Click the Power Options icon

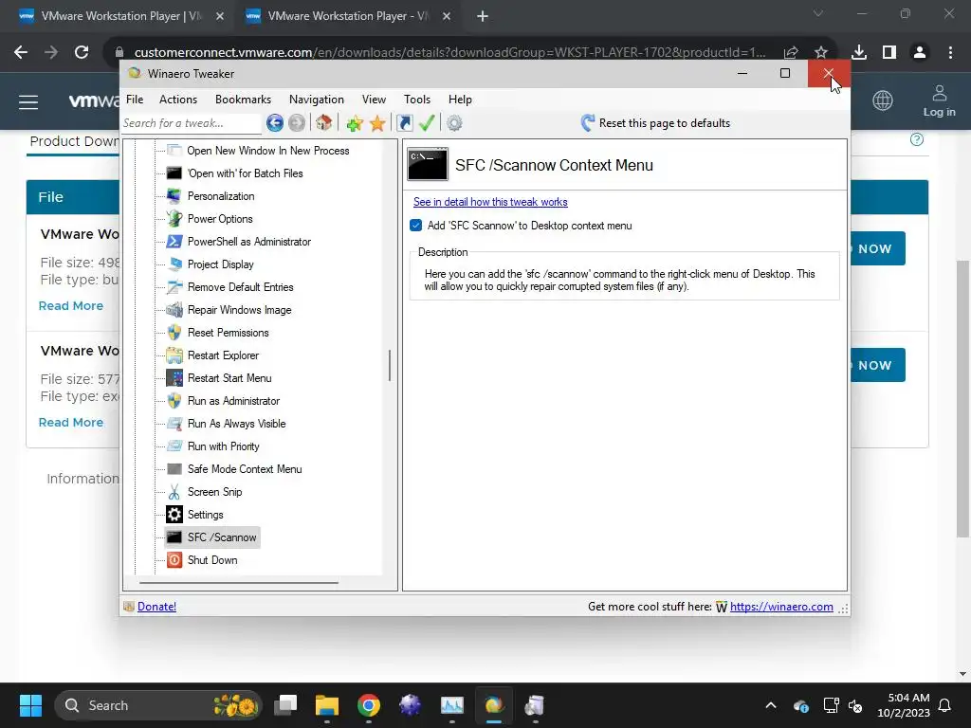174,219
